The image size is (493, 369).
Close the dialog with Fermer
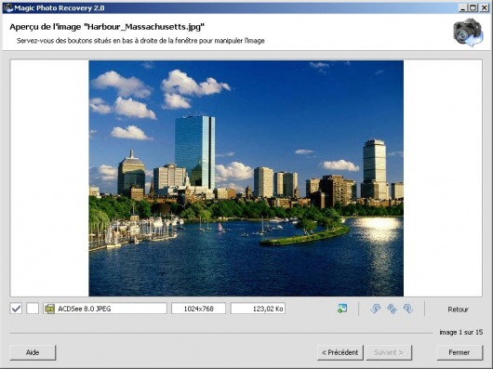point(460,352)
